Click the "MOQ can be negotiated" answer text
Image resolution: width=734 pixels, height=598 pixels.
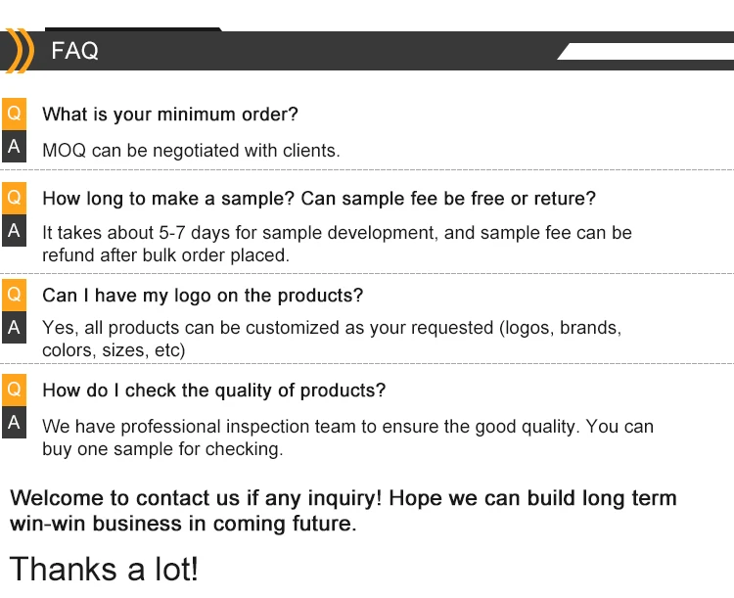pos(191,151)
